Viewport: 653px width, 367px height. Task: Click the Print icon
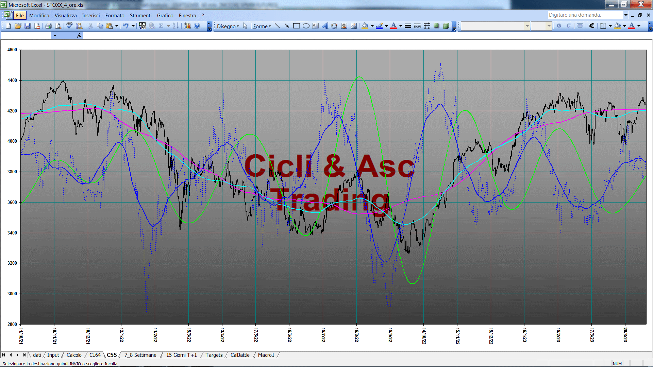tap(48, 26)
